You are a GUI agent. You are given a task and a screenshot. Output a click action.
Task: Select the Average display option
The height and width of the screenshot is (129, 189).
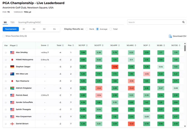97,29
